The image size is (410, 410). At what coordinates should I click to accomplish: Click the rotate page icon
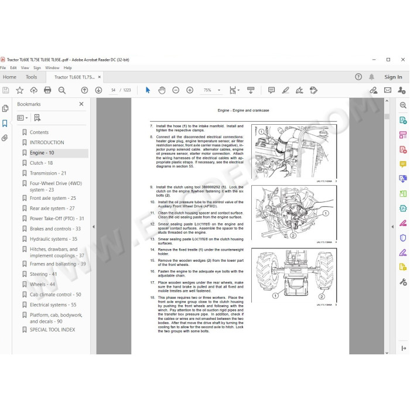coord(313,90)
